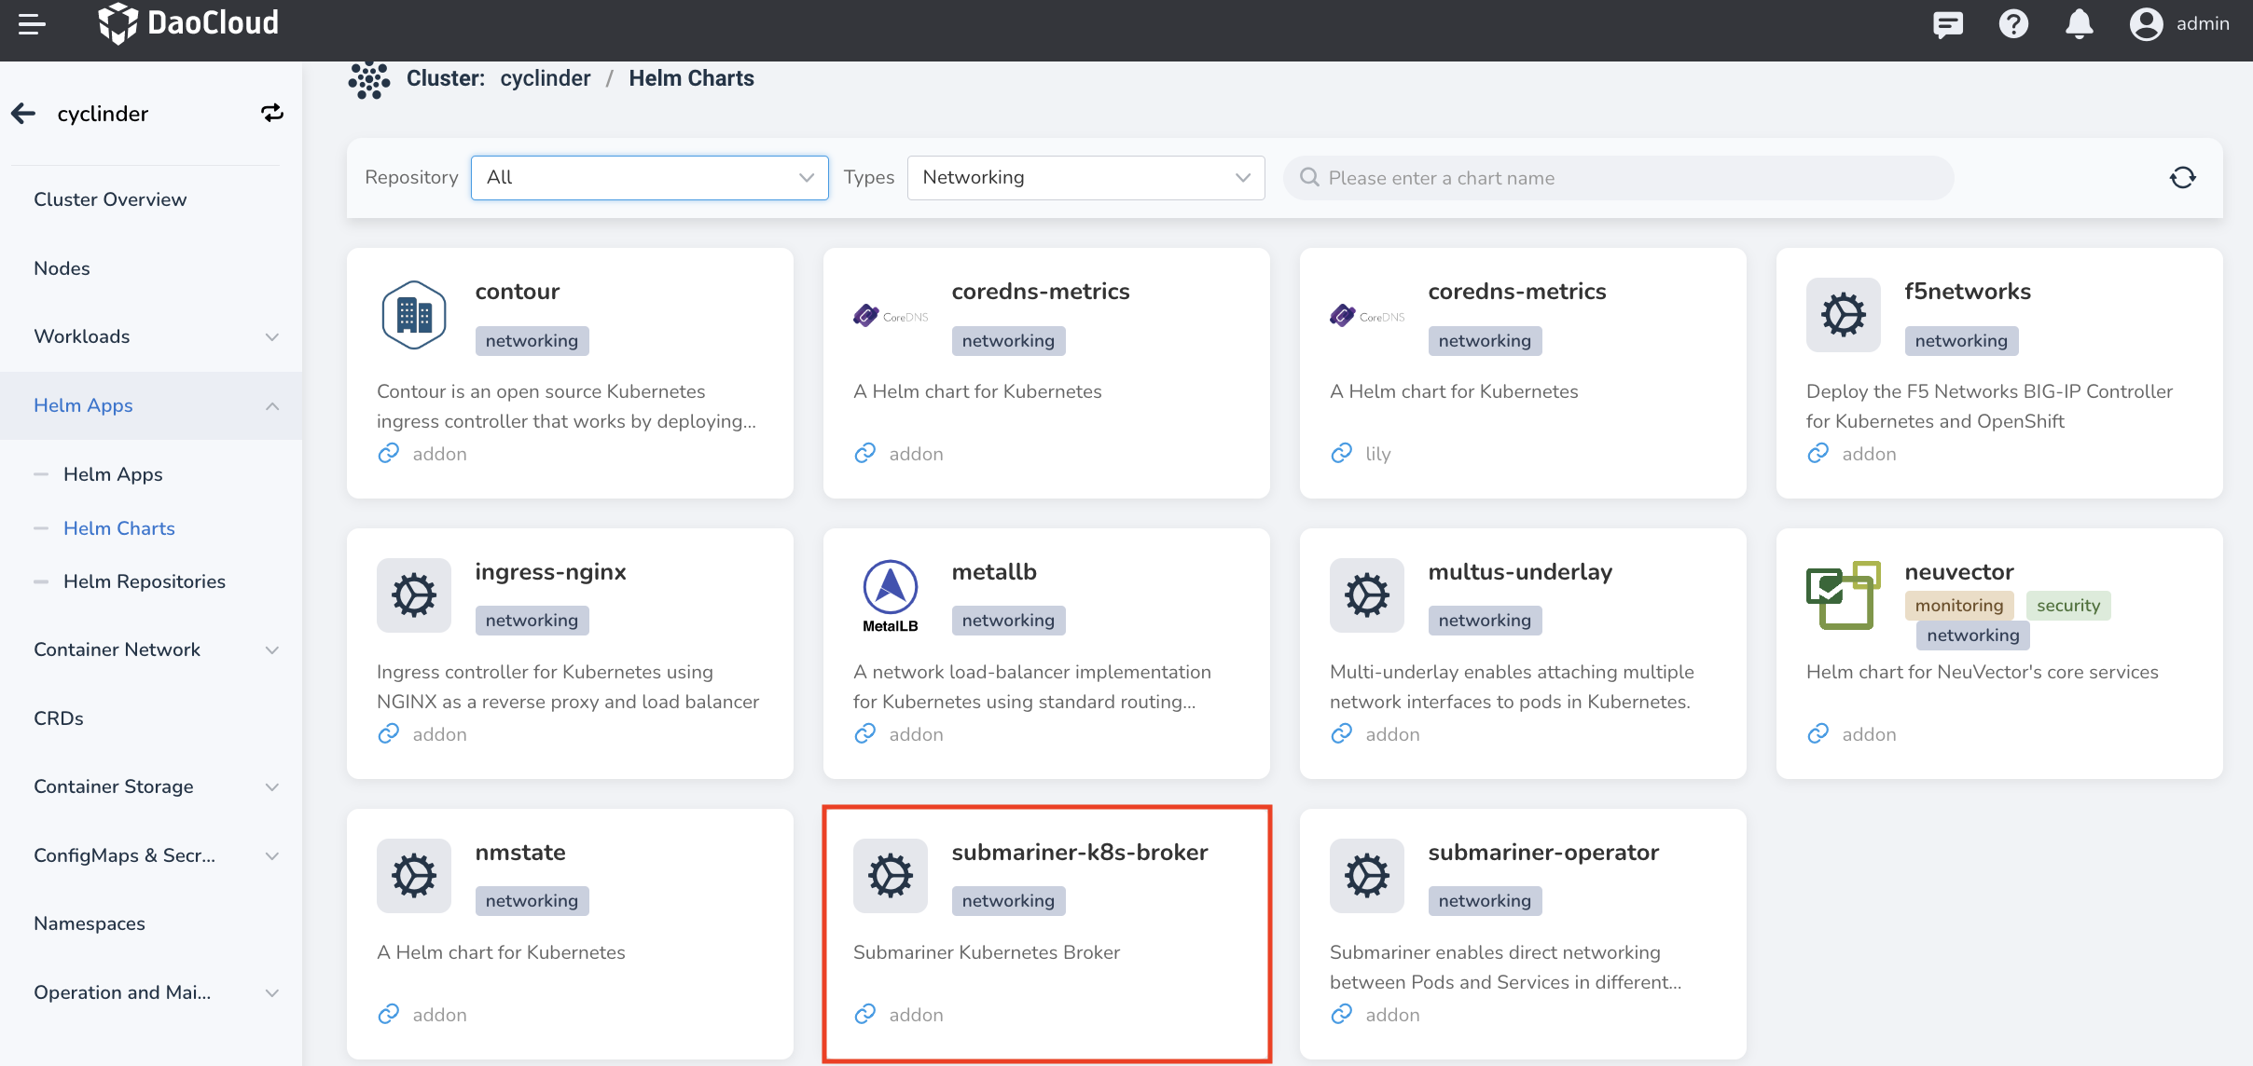2253x1066 pixels.
Task: Click the security tag on neuvector
Action: tap(2068, 606)
